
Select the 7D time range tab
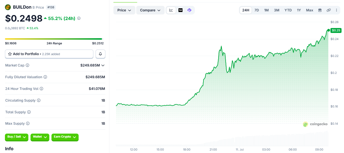point(256,10)
